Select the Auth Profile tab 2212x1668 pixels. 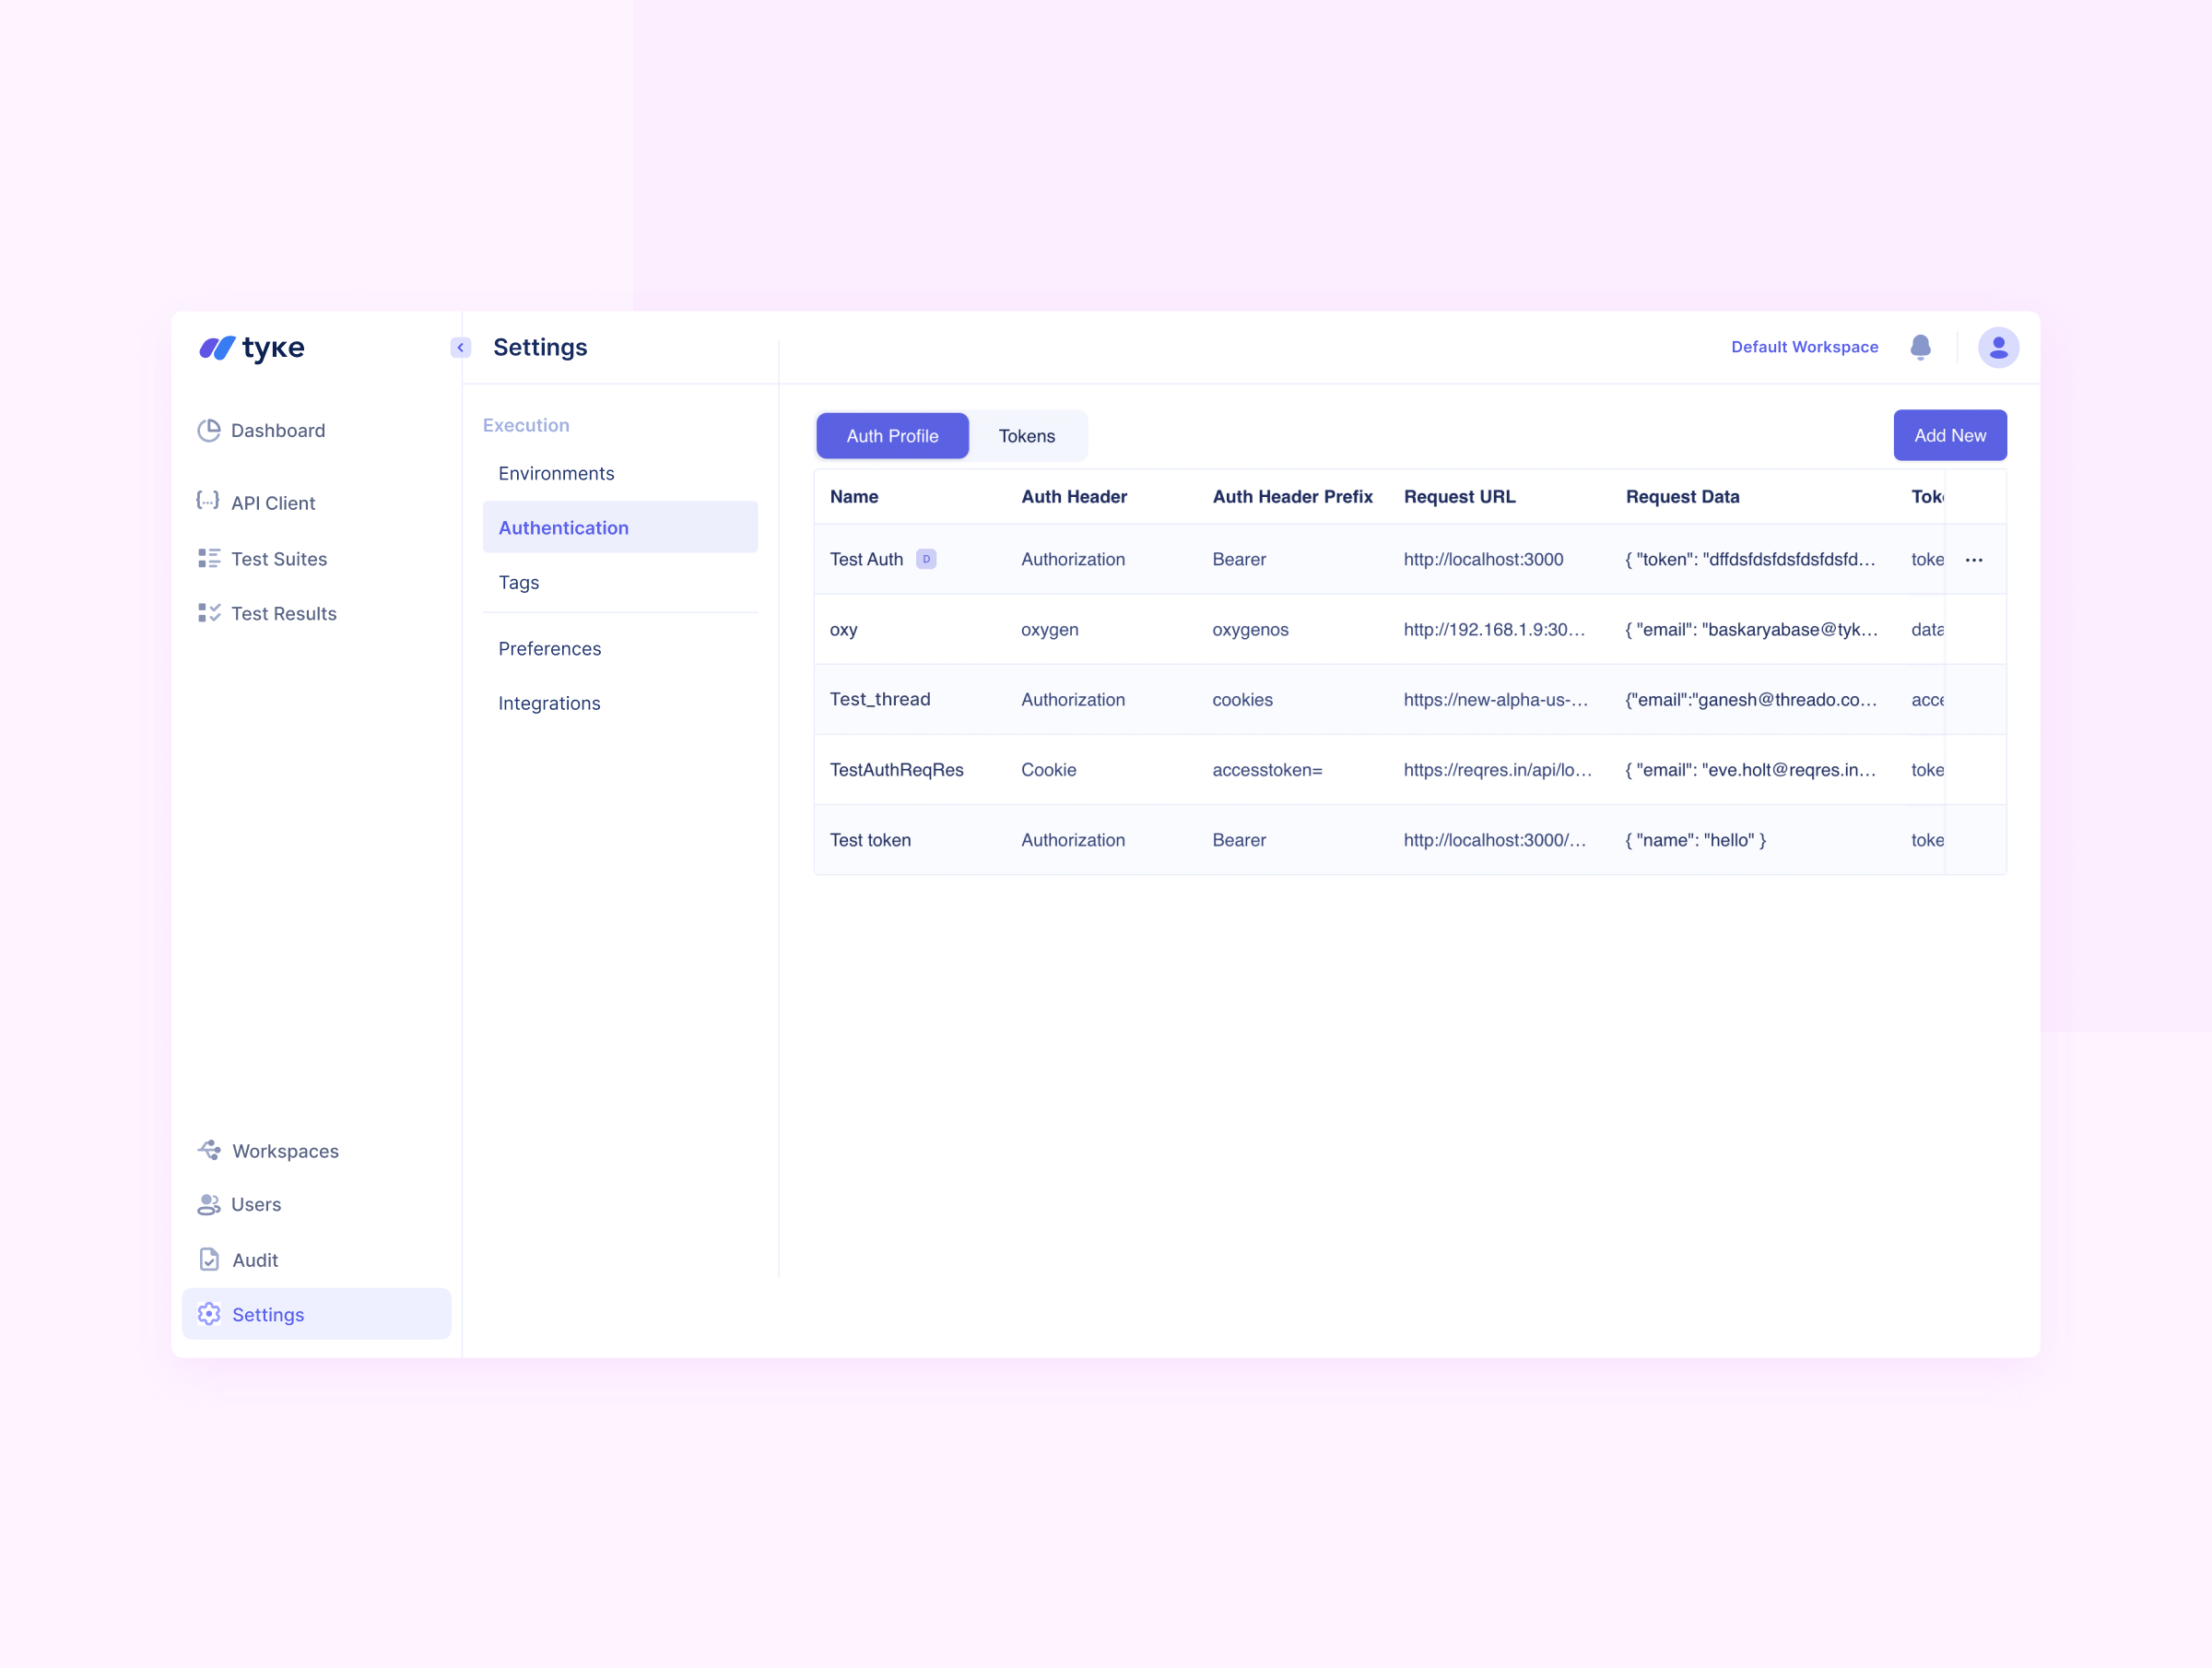click(x=891, y=435)
